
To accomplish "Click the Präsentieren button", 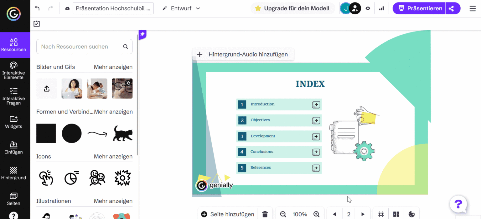I will tap(419, 8).
